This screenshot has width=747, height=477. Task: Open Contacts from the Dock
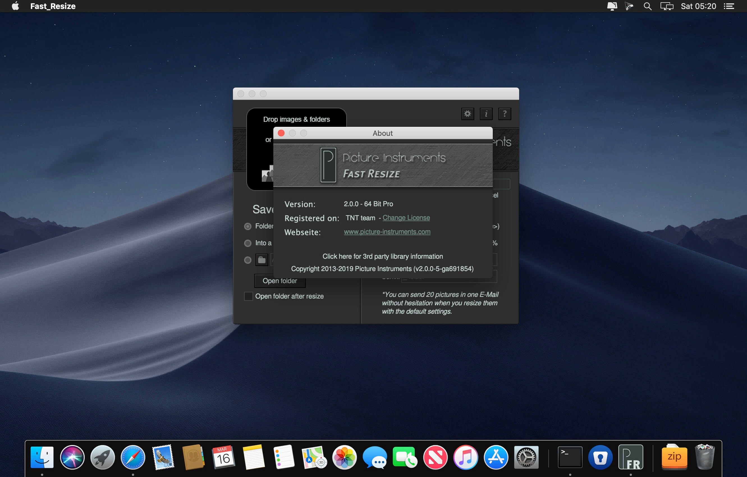click(x=193, y=457)
